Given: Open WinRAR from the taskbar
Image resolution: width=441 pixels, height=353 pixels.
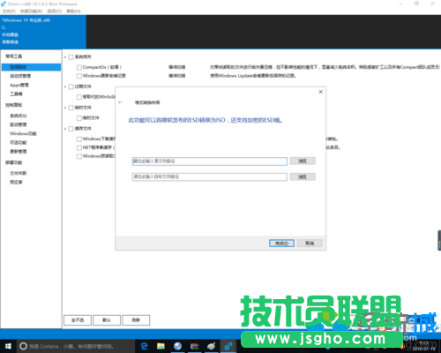Looking at the screenshot, I should coord(194,346).
